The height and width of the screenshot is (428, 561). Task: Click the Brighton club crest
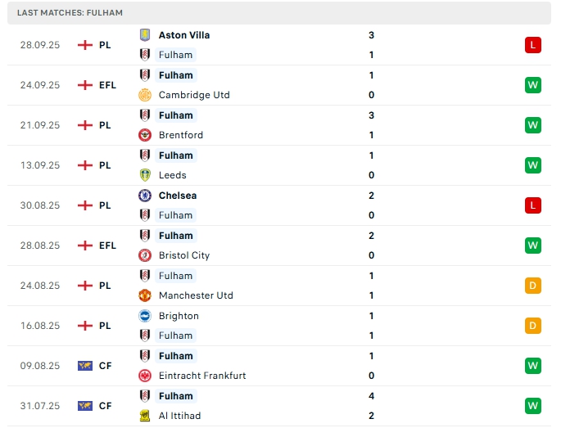tap(145, 316)
